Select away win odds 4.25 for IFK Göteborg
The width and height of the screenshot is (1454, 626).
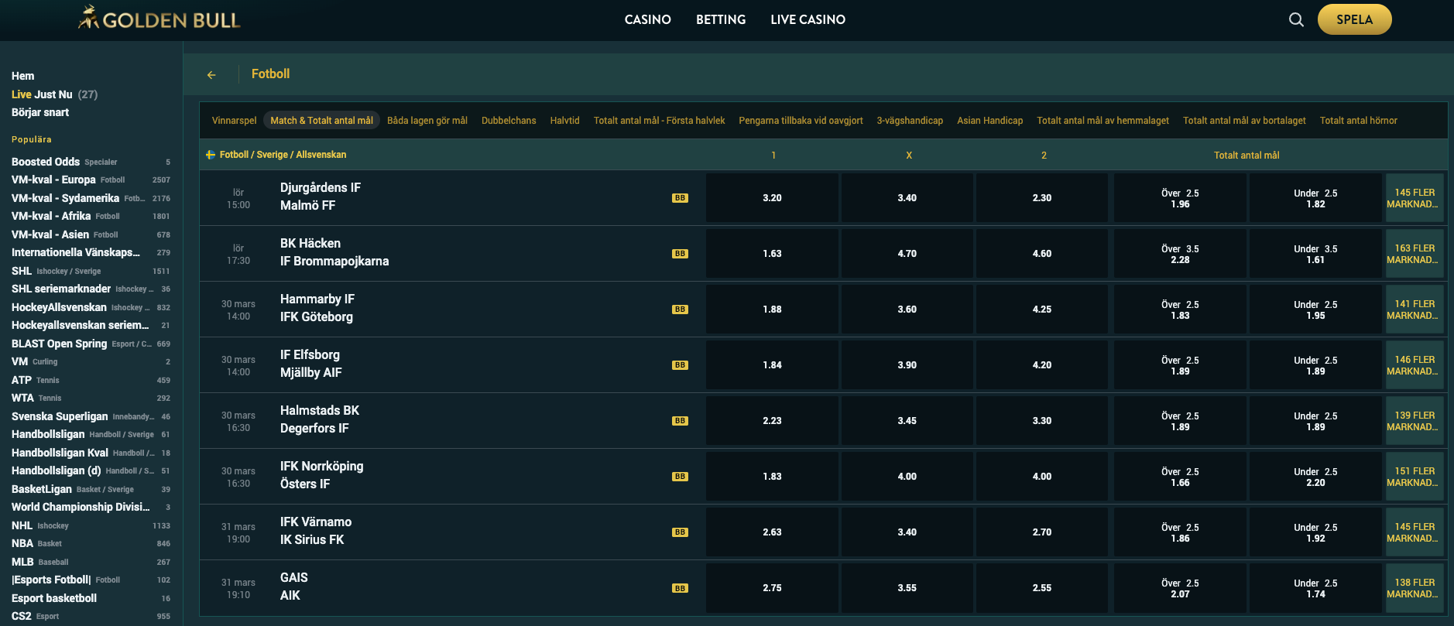pos(1042,310)
